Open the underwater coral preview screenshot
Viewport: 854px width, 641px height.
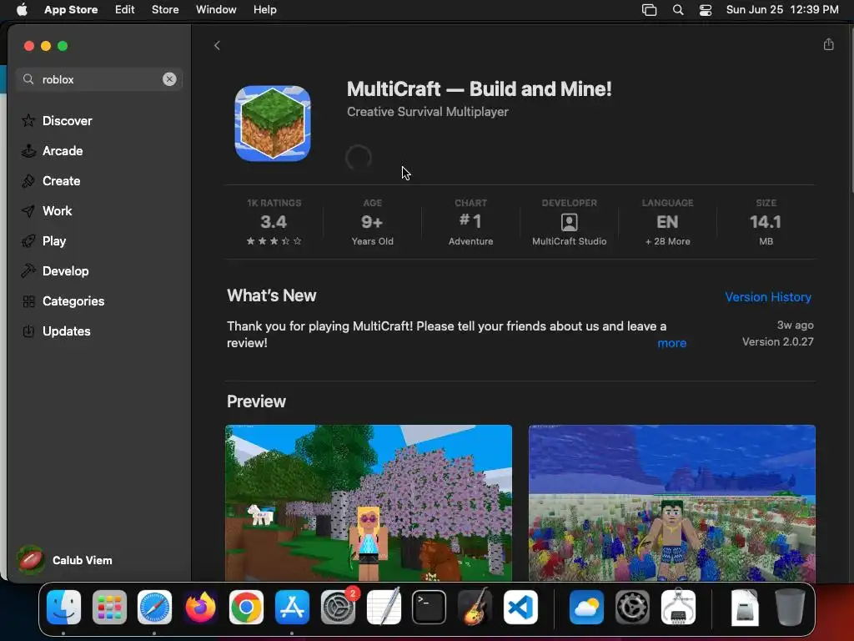click(x=671, y=502)
